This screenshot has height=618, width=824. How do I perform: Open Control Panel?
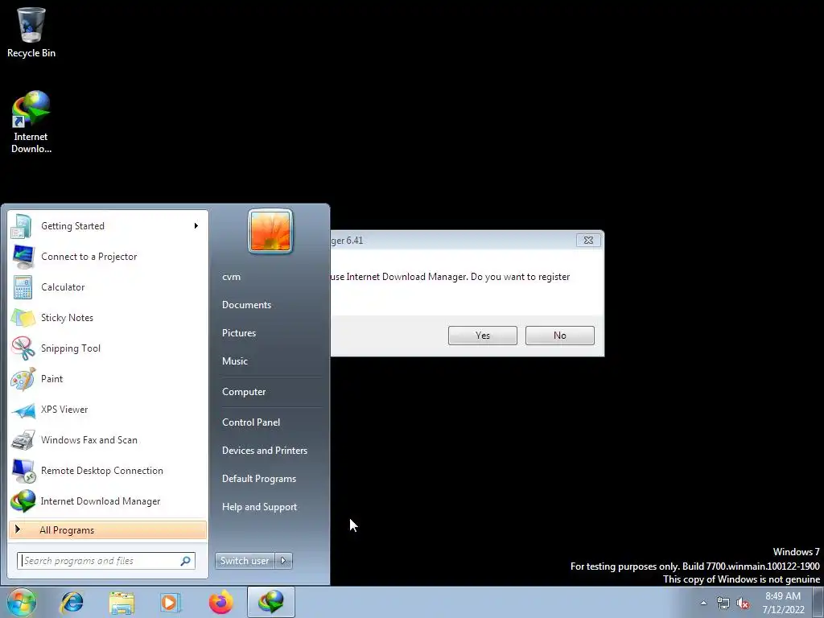pos(251,422)
